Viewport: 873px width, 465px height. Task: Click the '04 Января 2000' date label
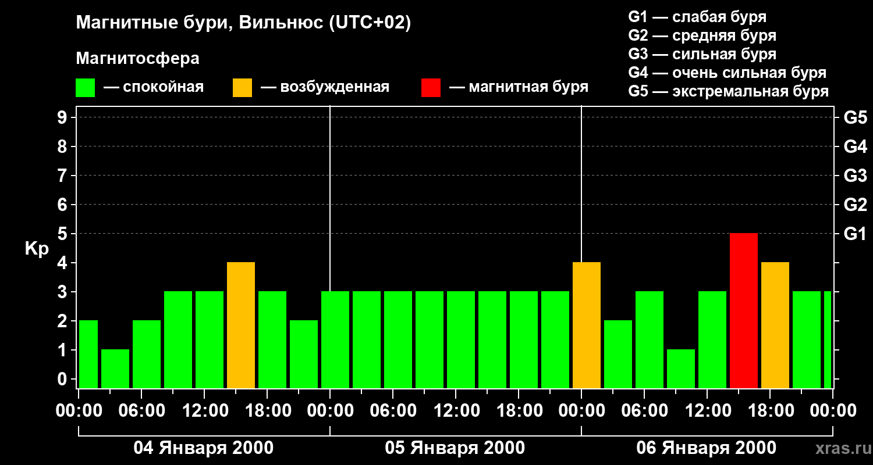coord(204,448)
